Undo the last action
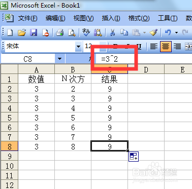 point(168,32)
